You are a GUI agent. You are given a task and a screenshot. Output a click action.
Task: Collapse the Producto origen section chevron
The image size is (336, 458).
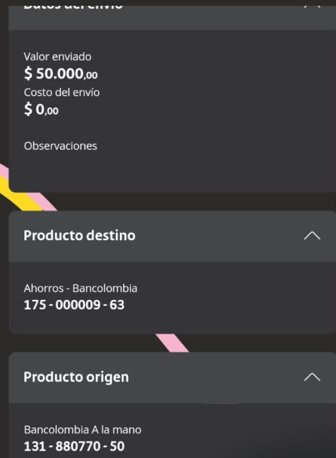coord(312,377)
